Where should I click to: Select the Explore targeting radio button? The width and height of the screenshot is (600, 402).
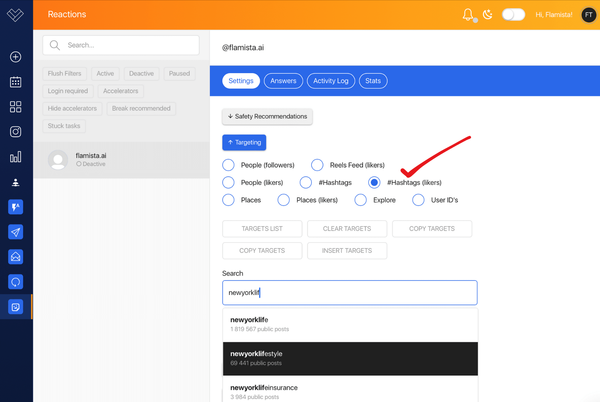point(360,200)
